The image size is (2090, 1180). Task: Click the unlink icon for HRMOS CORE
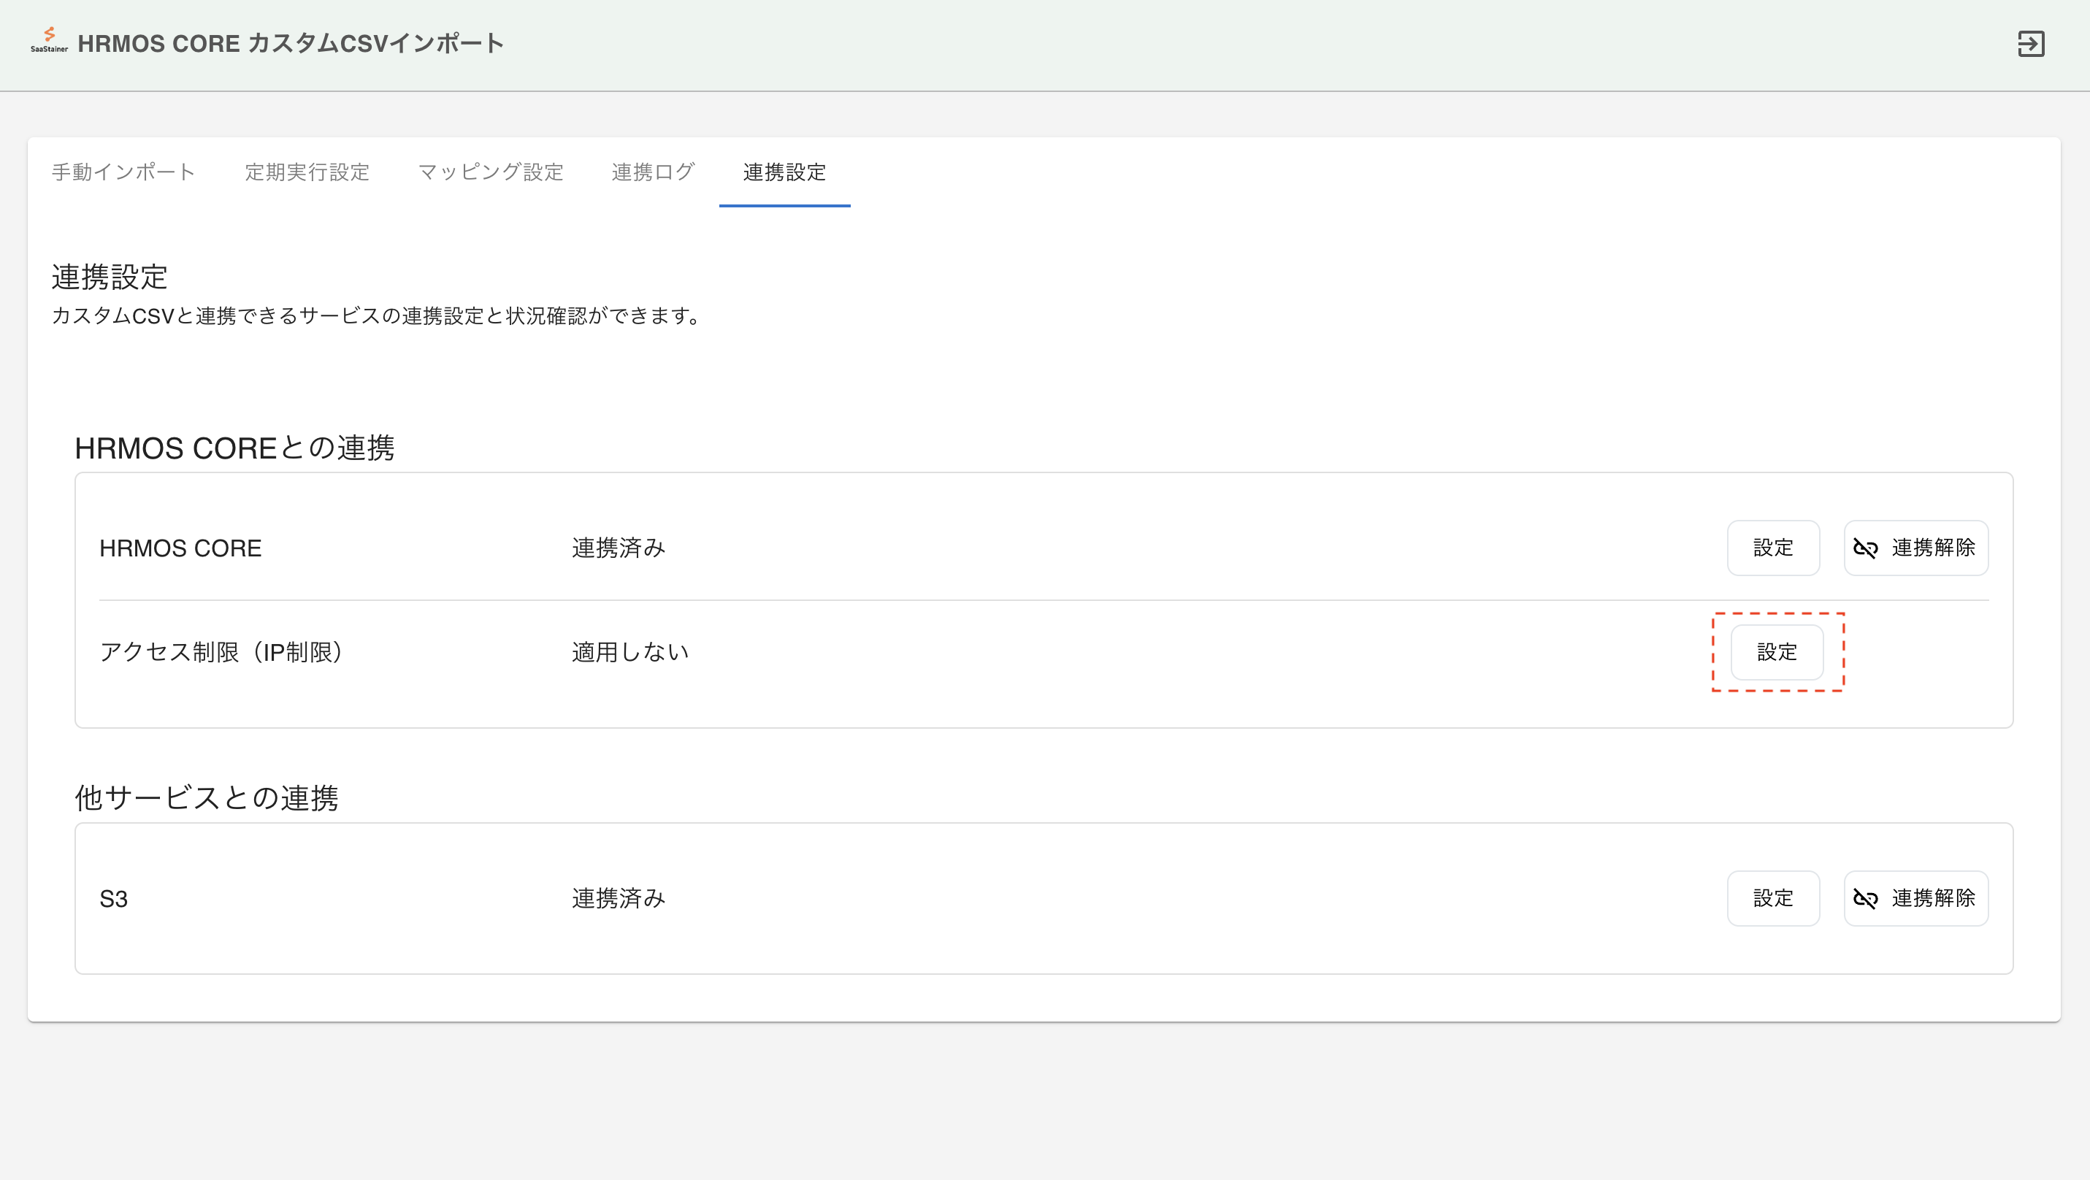pyautogui.click(x=1865, y=548)
